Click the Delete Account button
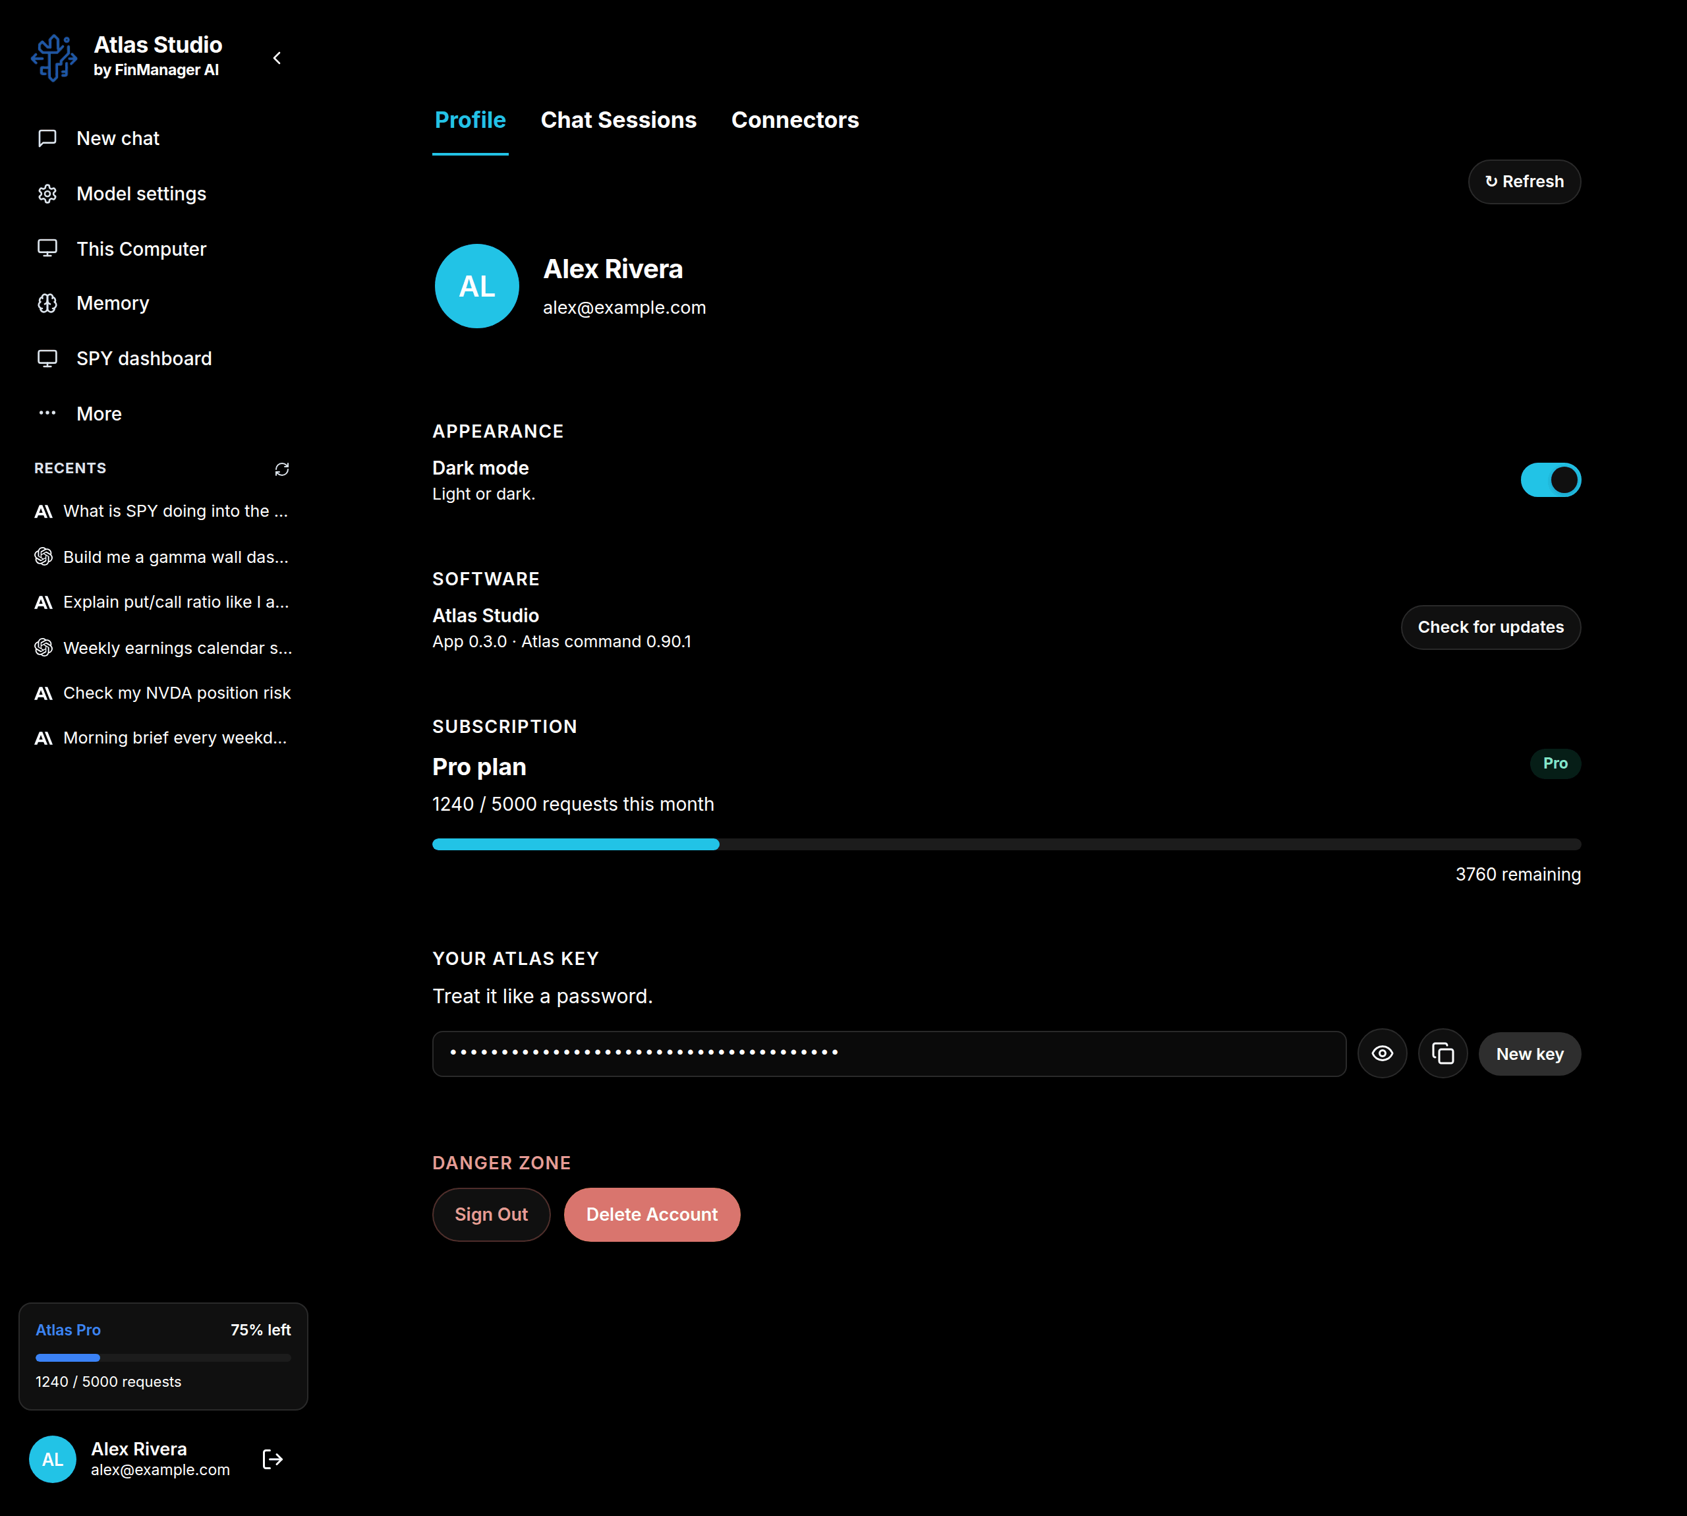The height and width of the screenshot is (1516, 1687). (x=652, y=1215)
